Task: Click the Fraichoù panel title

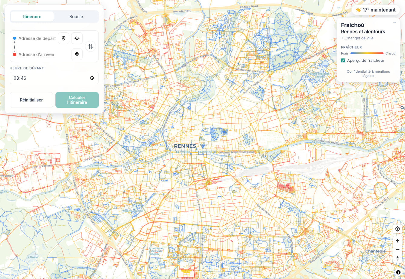Action: point(353,25)
